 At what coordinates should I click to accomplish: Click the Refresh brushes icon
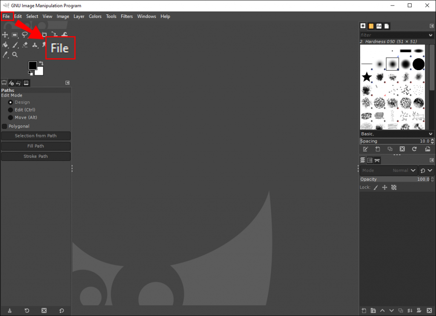pos(414,149)
